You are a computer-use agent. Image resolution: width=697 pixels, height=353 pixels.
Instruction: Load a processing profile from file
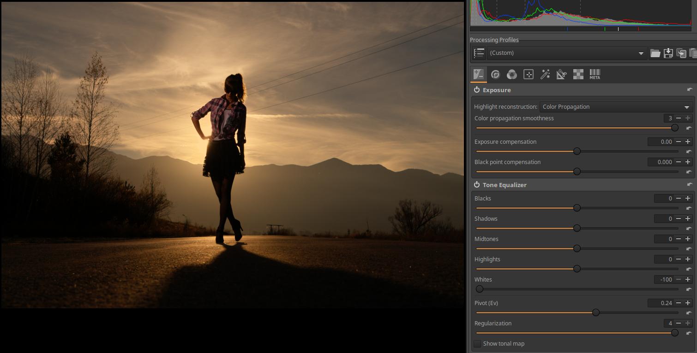(x=655, y=53)
